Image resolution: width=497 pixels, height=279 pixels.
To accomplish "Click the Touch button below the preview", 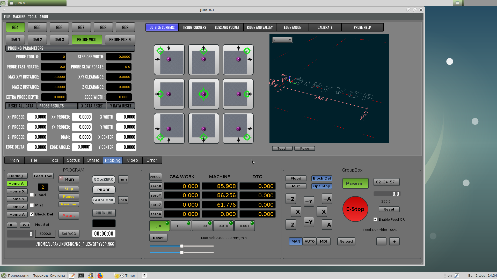I will click(x=282, y=149).
